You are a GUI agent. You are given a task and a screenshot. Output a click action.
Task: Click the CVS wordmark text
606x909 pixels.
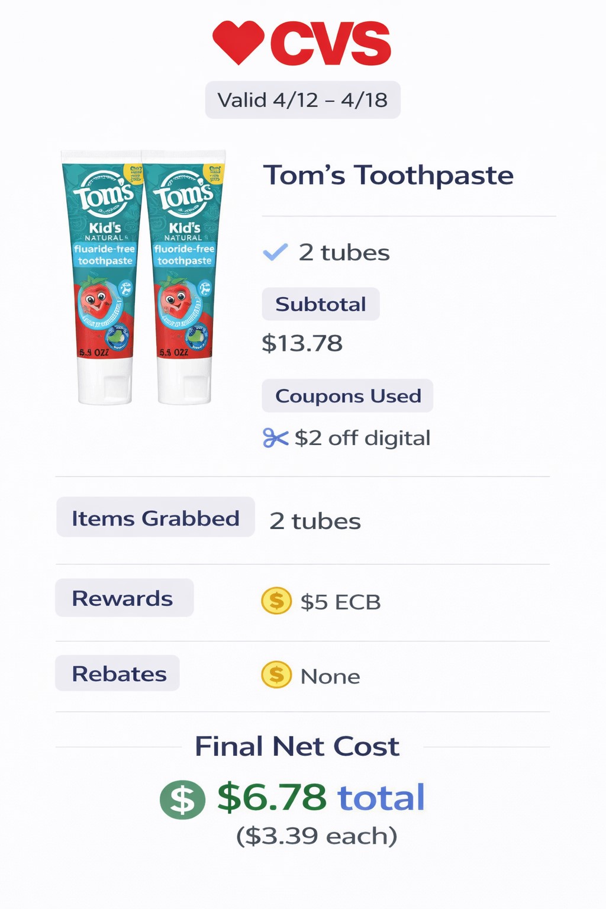(x=330, y=43)
